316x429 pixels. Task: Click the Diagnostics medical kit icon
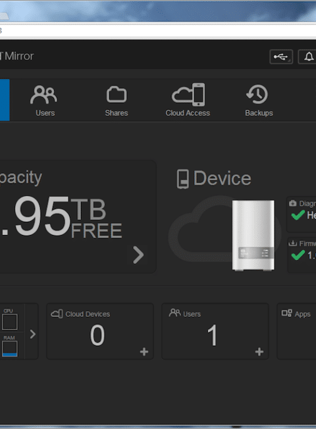292,203
